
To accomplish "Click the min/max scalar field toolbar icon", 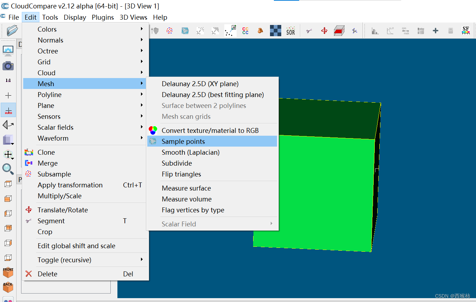I will [405, 31].
